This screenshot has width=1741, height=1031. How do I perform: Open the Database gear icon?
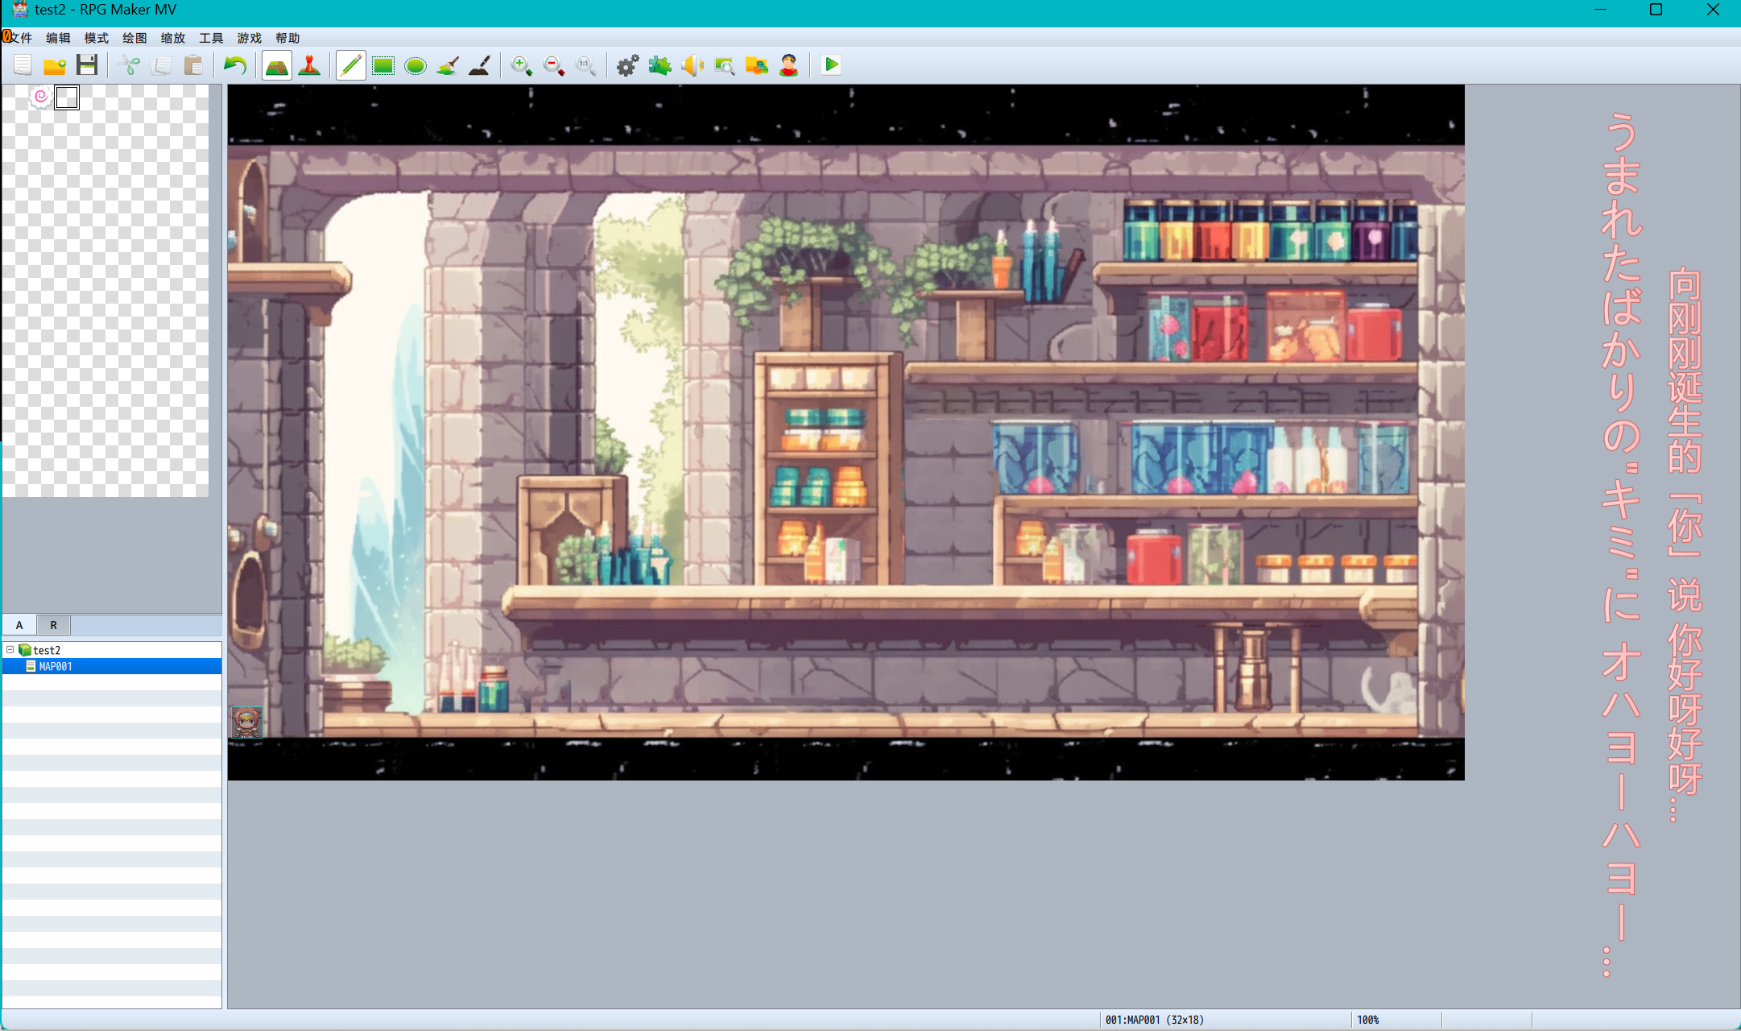627,65
